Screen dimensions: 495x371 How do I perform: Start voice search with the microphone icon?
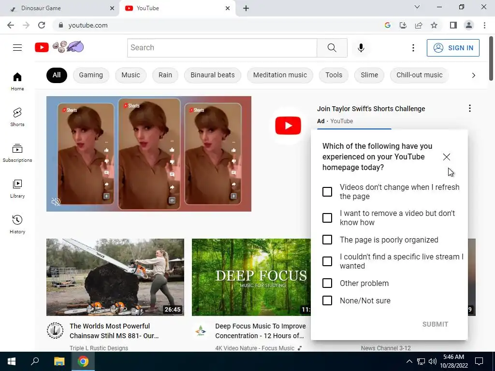[361, 48]
